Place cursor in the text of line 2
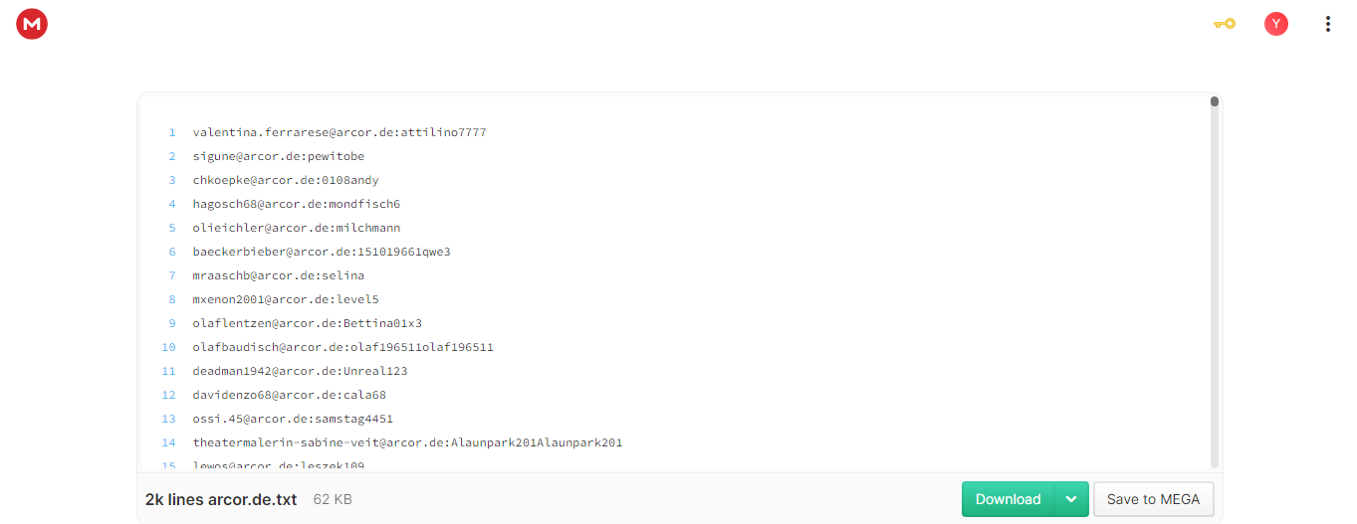Screen dimensions: 1357x524 tap(279, 156)
